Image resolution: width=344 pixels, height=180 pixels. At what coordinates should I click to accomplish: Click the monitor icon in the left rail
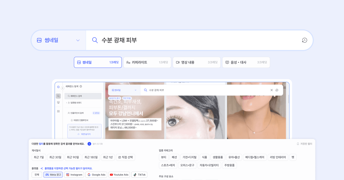pos(58,103)
